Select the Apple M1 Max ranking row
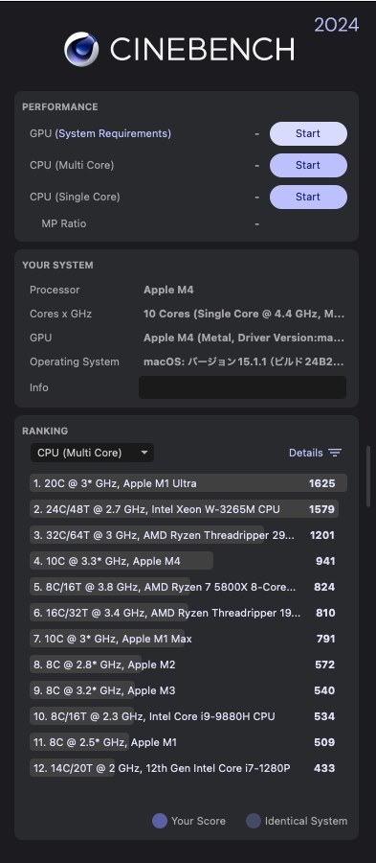 [x=188, y=639]
